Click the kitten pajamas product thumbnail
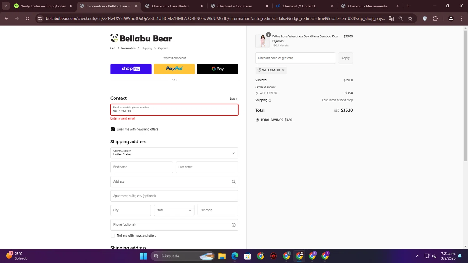Screen dimensions: 468x263 click(262, 41)
